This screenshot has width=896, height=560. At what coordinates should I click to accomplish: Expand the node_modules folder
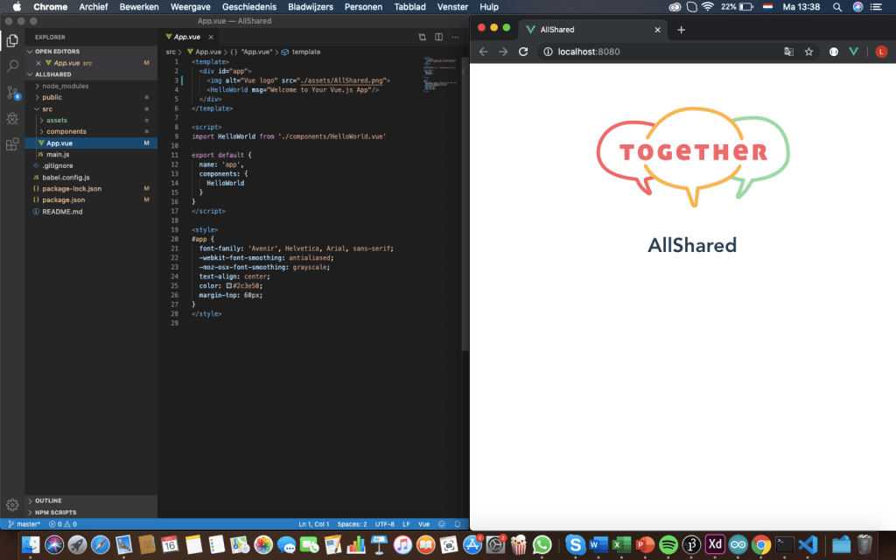click(65, 86)
